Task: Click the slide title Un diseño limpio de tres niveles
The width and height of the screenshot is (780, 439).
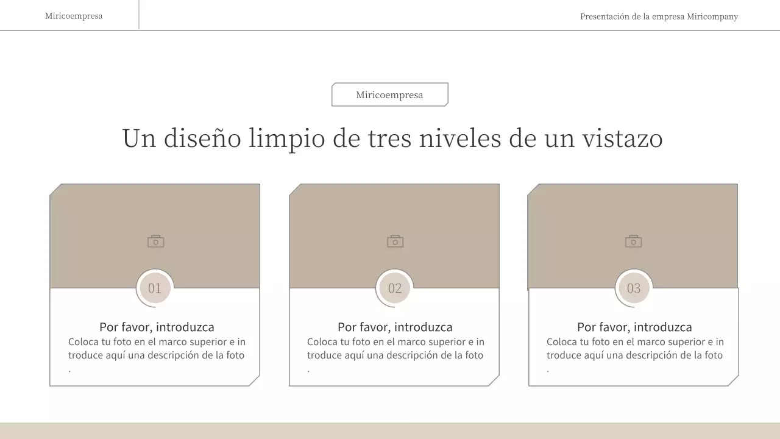Action: pos(392,138)
